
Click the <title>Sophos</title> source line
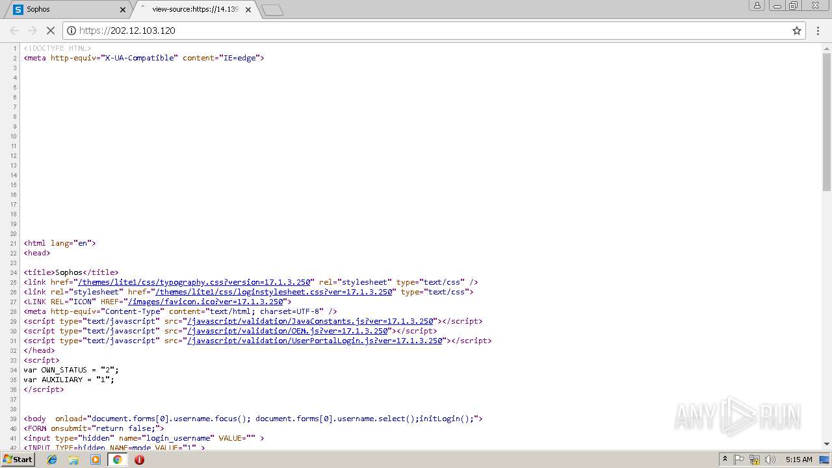click(71, 272)
